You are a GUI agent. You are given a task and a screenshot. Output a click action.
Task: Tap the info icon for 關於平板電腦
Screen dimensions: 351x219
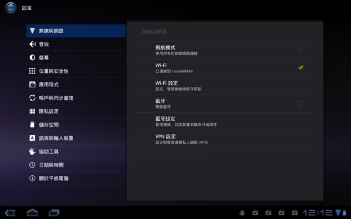coord(32,178)
